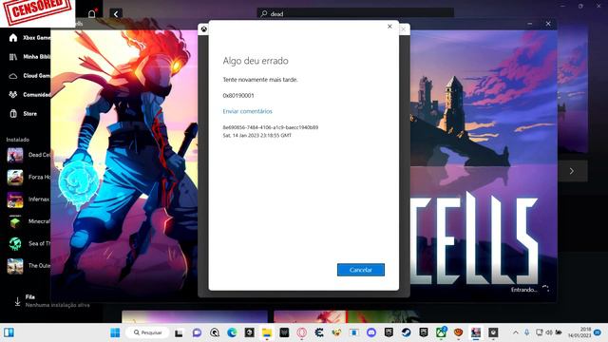This screenshot has height=342, width=608.
Task: Click the search box containing 'dead'
Action: click(355, 13)
